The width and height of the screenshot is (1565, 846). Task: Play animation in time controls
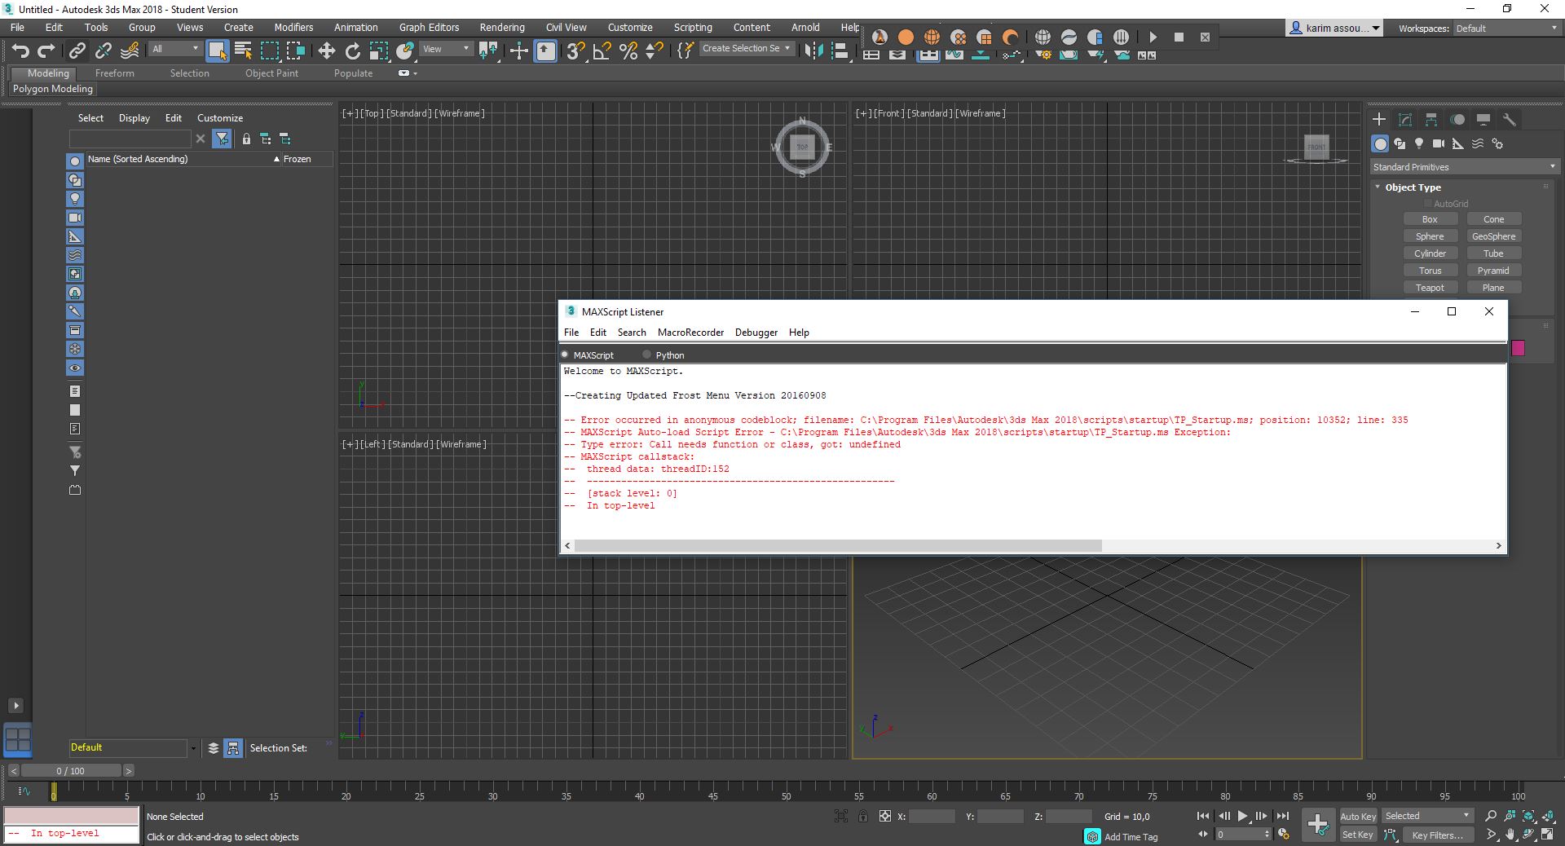tap(1242, 816)
